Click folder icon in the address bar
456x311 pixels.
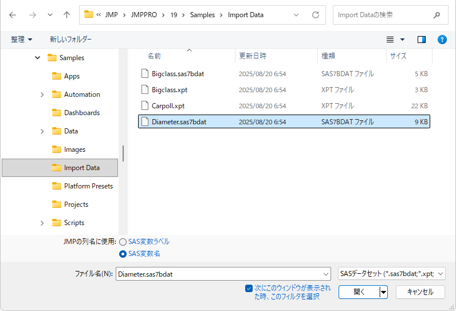tap(88, 14)
